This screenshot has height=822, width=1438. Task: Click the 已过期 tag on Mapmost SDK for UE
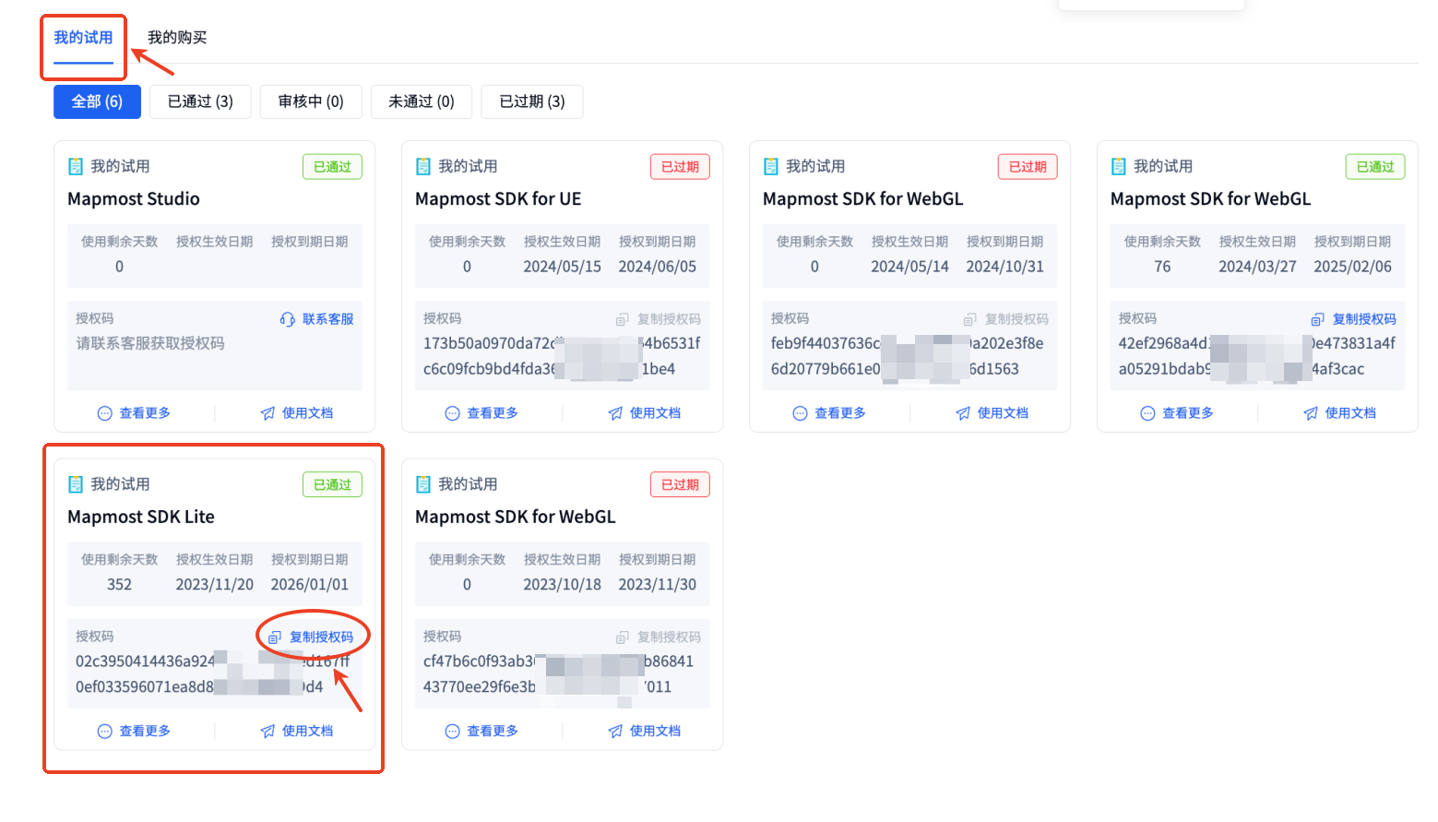(x=680, y=167)
